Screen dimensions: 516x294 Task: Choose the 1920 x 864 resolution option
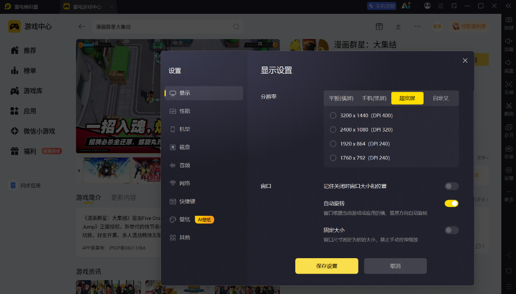(360, 144)
